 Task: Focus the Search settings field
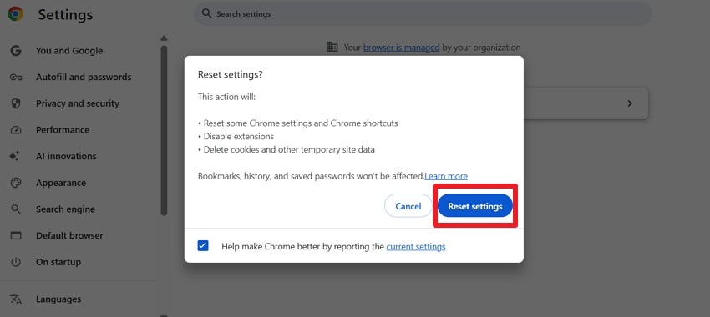point(423,13)
